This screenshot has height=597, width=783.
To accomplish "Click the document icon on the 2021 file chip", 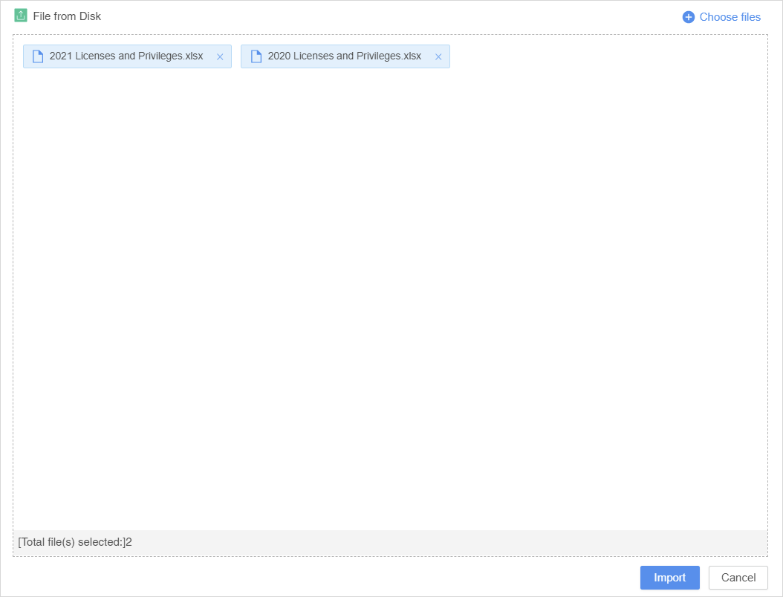I will pos(38,56).
